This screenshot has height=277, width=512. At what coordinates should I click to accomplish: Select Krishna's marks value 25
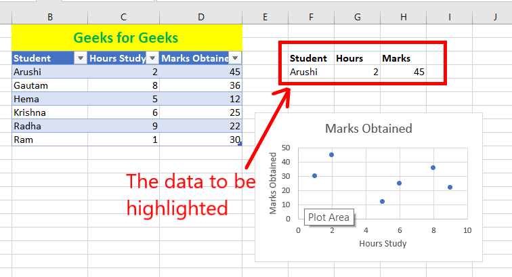coord(201,112)
